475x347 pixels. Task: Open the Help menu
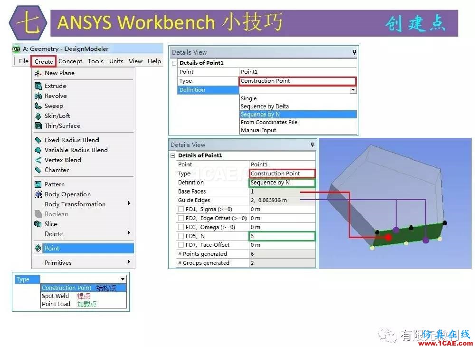point(154,61)
